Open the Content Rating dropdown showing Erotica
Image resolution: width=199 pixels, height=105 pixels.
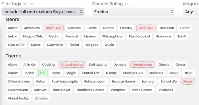click(x=134, y=12)
